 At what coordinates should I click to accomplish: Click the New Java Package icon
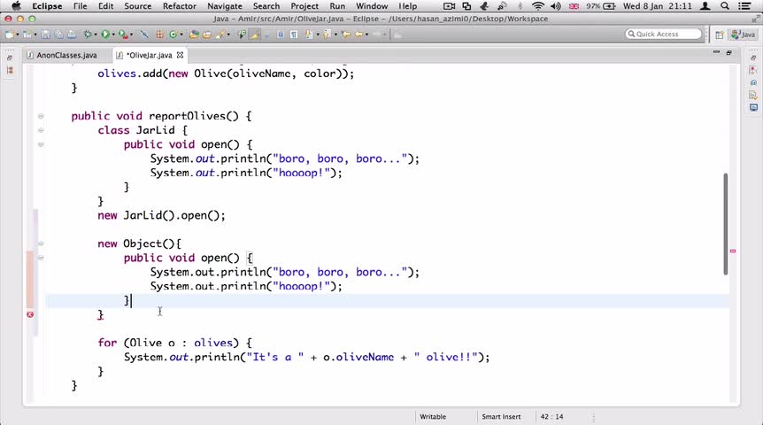pos(159,35)
